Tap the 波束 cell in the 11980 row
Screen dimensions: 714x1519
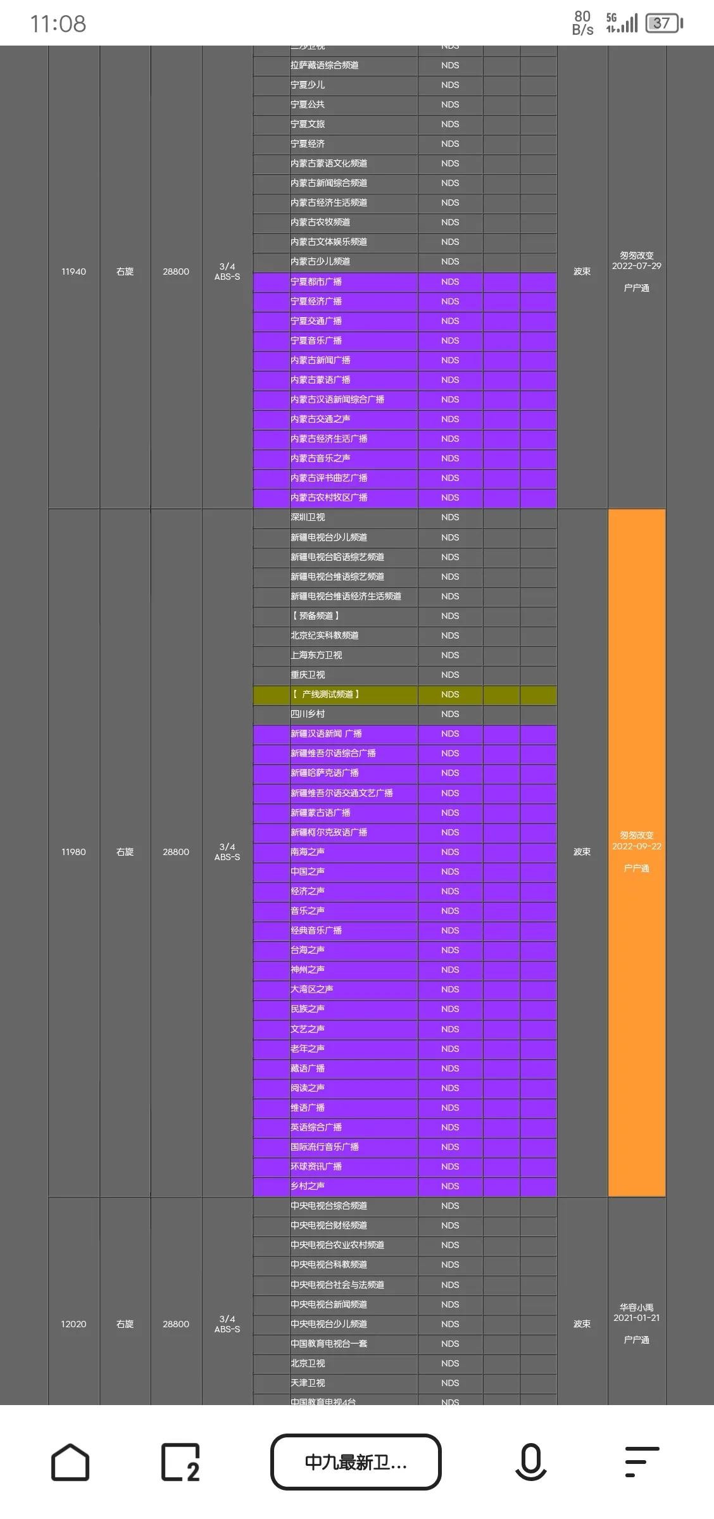(582, 852)
